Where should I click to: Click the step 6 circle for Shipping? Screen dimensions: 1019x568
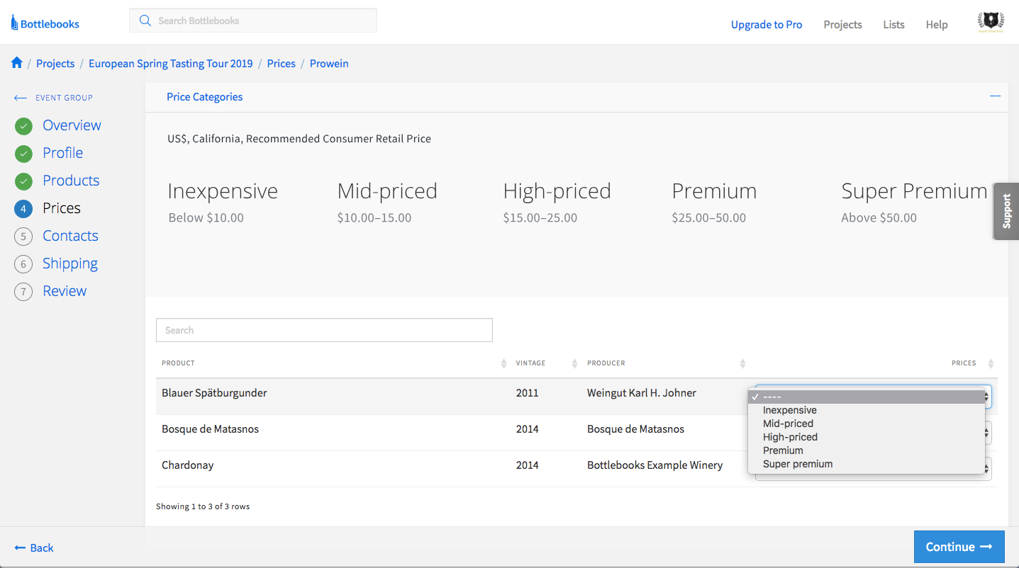coord(23,264)
